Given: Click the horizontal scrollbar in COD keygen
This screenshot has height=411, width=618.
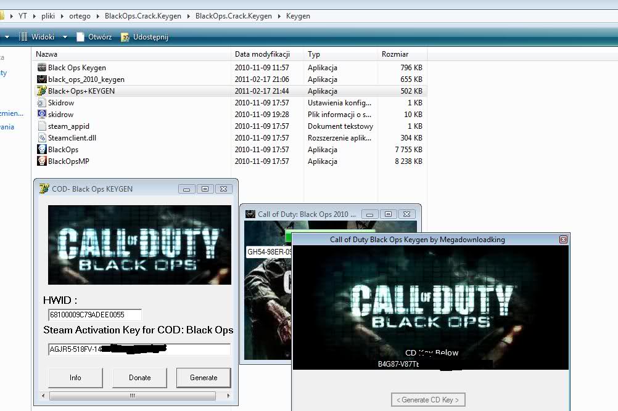Looking at the screenshot, I should point(133,396).
